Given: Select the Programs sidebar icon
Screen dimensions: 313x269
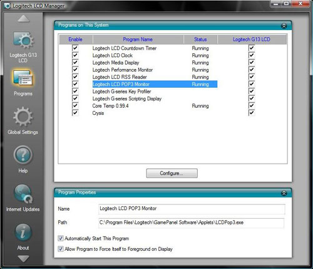Looking at the screenshot, I should 23,78.
